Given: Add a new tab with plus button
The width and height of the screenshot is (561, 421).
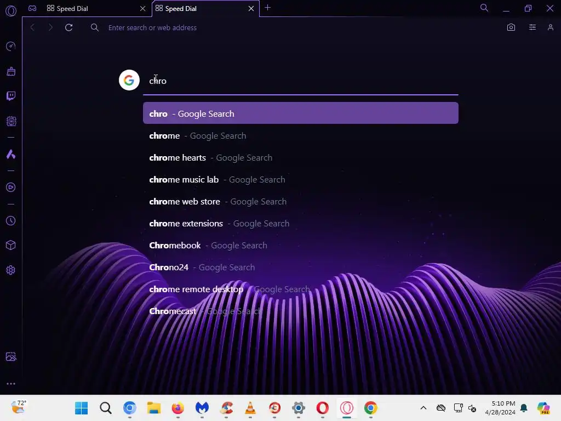Looking at the screenshot, I should coord(267,8).
